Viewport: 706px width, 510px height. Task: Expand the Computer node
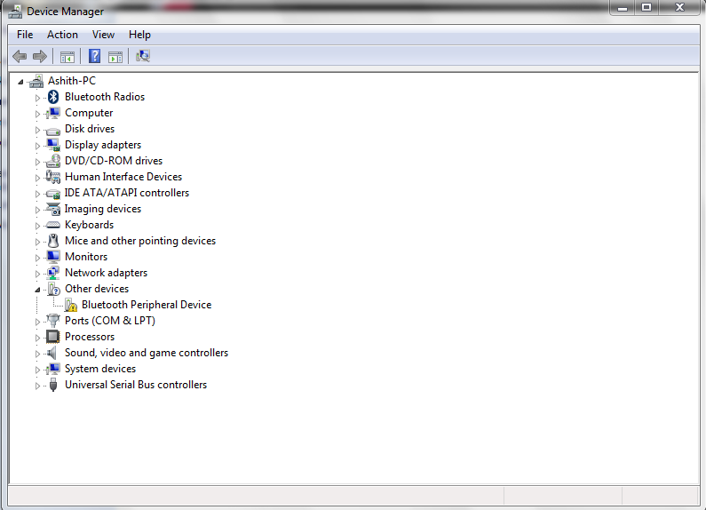click(37, 114)
